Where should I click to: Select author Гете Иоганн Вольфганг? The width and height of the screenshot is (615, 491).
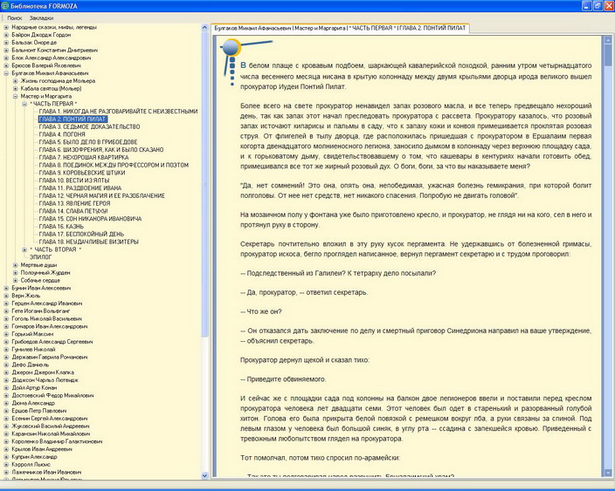click(41, 311)
